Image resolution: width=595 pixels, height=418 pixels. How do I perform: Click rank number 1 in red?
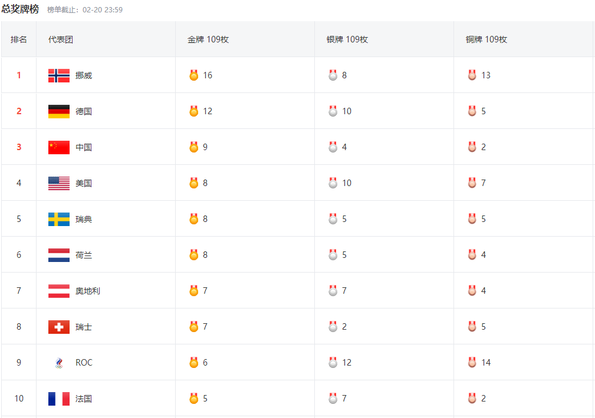pyautogui.click(x=19, y=75)
